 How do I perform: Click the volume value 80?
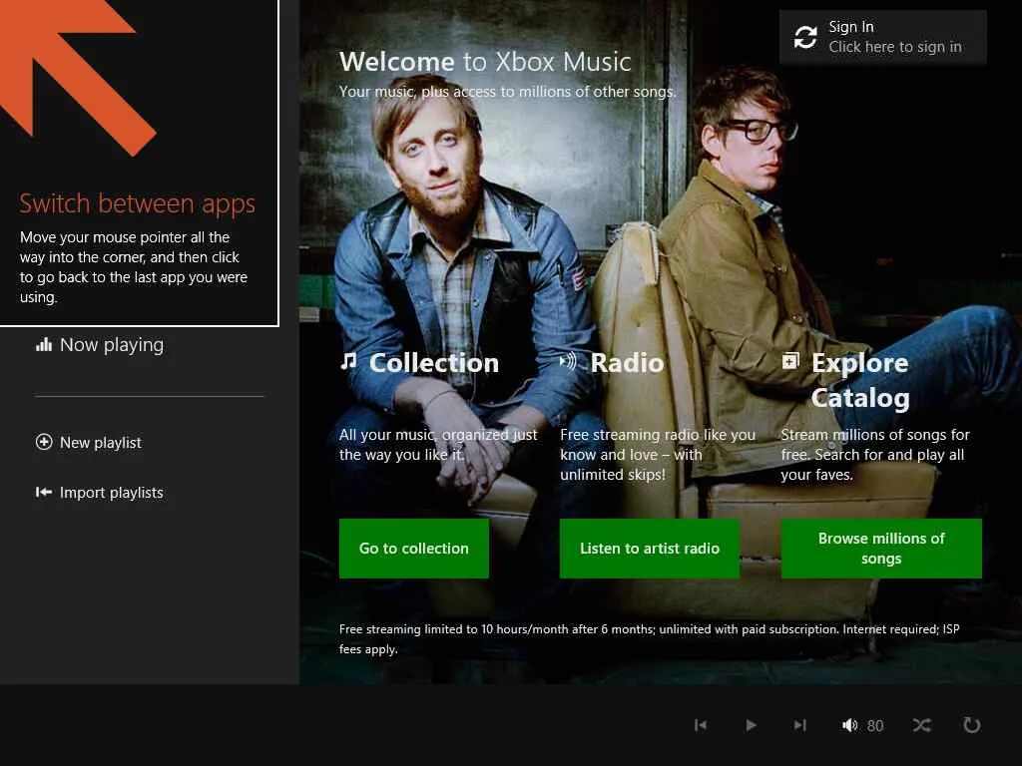point(875,726)
